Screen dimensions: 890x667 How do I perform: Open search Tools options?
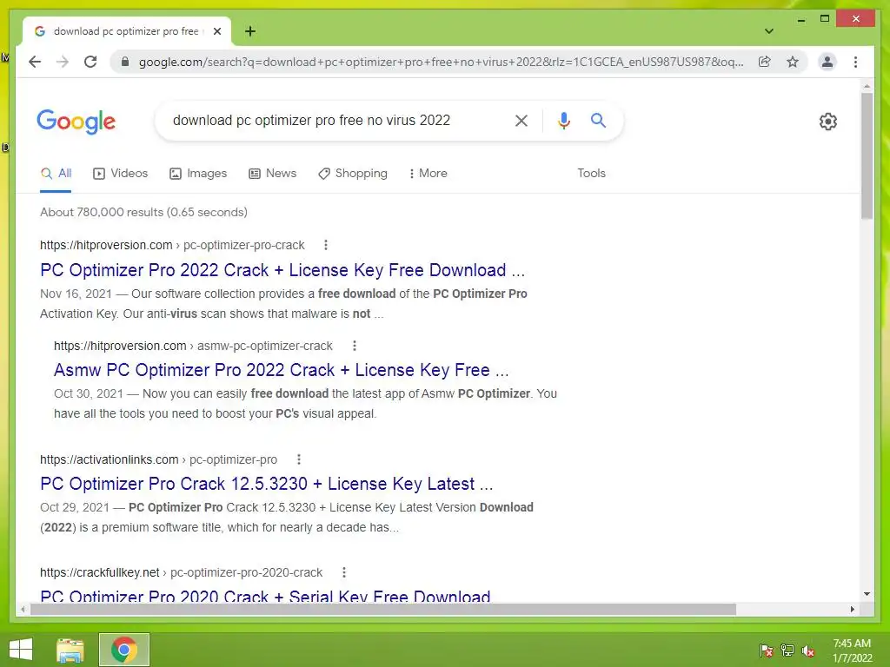[x=591, y=174]
